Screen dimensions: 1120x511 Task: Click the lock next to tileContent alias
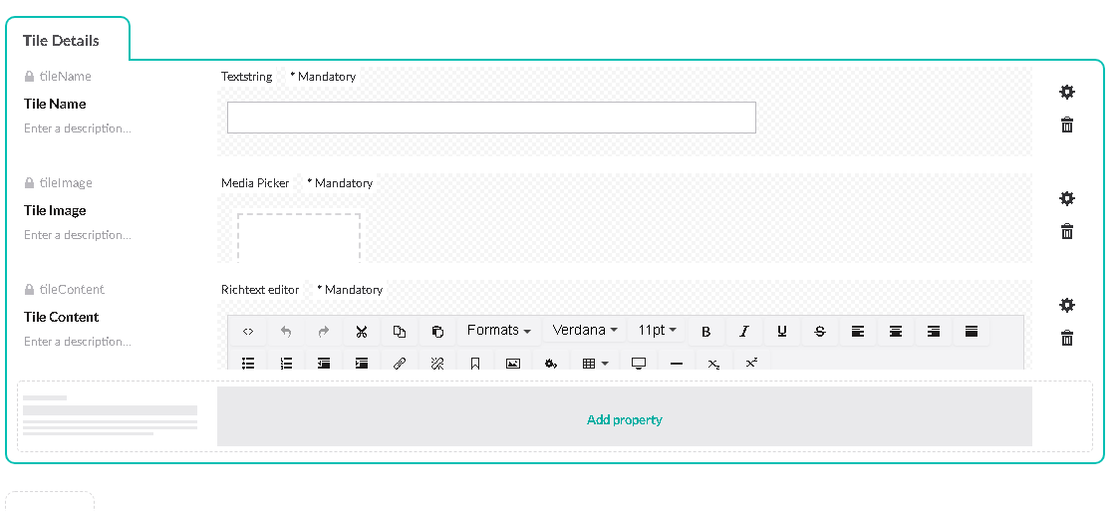tap(29, 290)
